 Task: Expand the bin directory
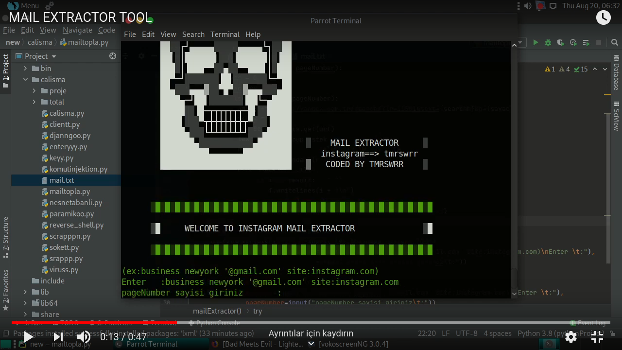tap(25, 68)
